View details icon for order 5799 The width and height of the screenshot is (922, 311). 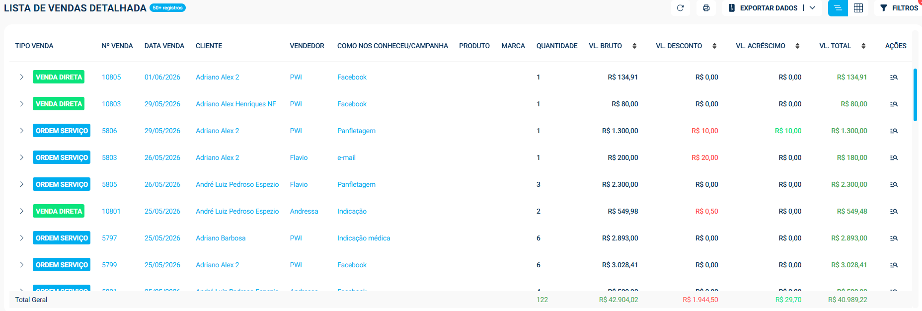click(894, 265)
